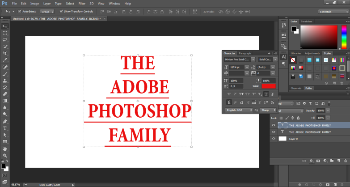Select the Lasso tool
The height and width of the screenshot is (187, 350).
pyautogui.click(x=5, y=40)
